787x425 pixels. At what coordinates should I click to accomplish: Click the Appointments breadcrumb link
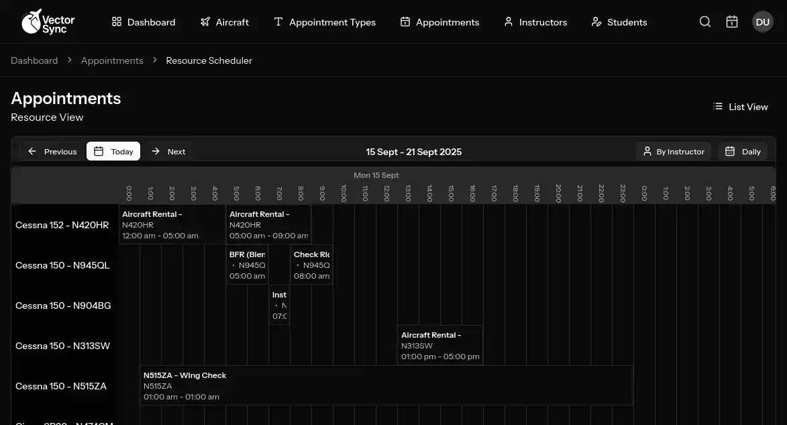[112, 60]
